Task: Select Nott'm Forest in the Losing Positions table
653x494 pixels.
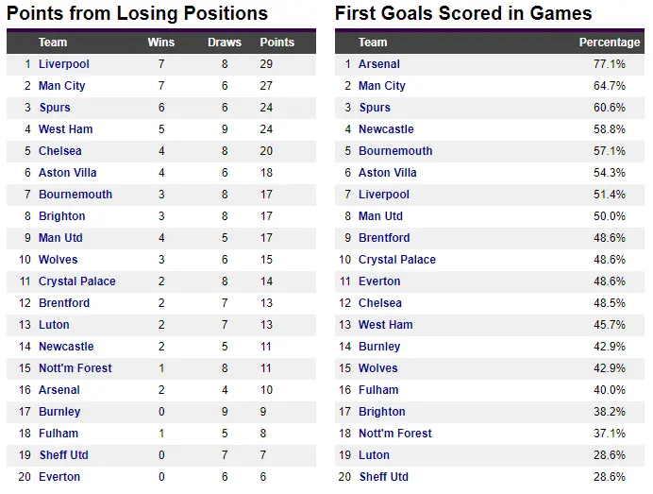Action: point(75,368)
